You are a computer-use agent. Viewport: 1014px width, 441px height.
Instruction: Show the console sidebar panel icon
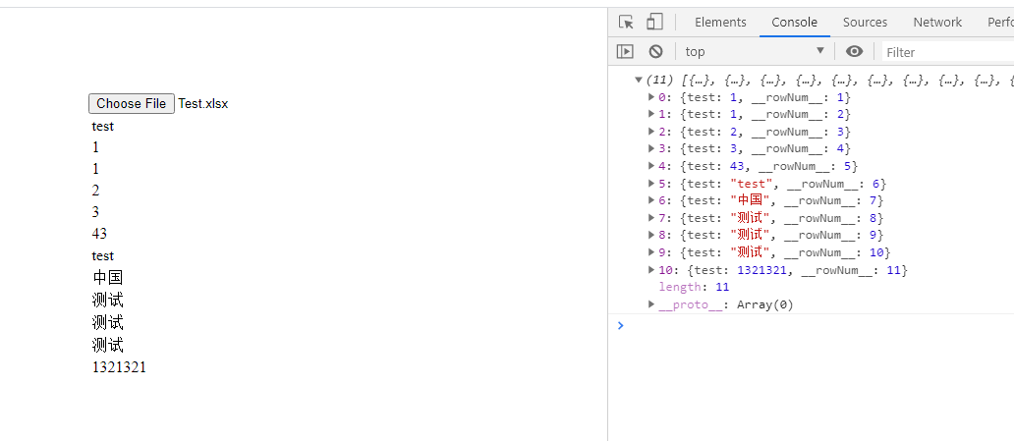click(x=625, y=51)
